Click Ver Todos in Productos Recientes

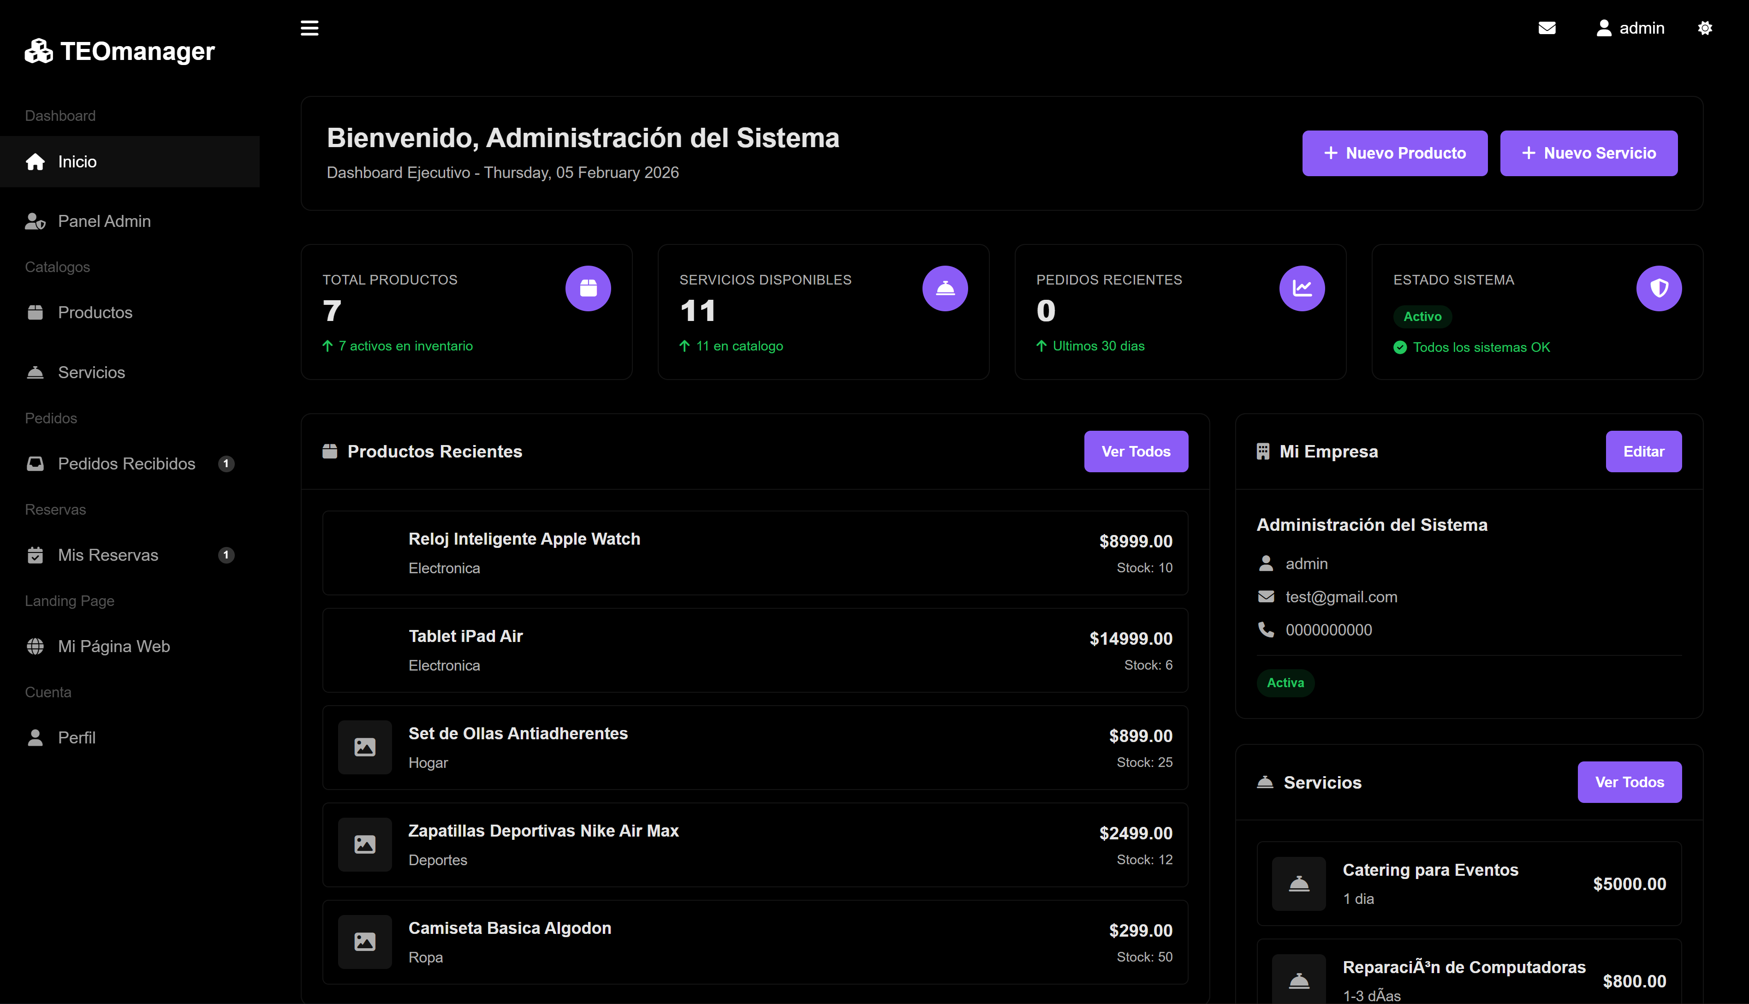point(1135,452)
